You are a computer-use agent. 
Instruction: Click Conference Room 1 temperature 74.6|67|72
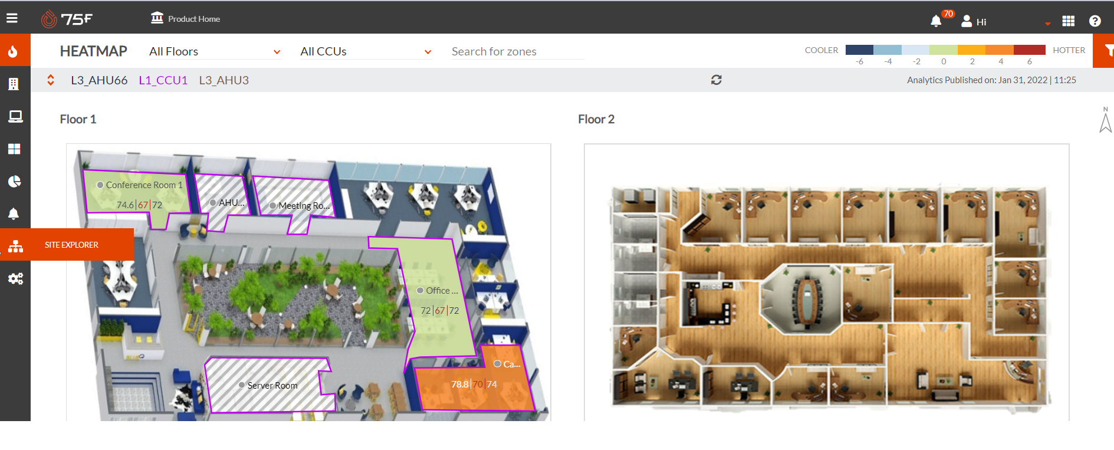click(x=139, y=205)
